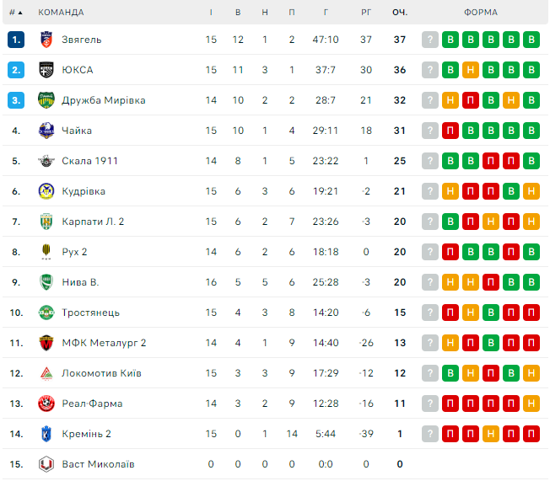The width and height of the screenshot is (550, 481).
Task: Click the ЮКСА team logo
Action: click(x=46, y=70)
